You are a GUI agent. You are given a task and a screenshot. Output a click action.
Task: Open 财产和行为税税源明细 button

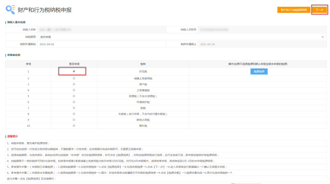pos(294,10)
